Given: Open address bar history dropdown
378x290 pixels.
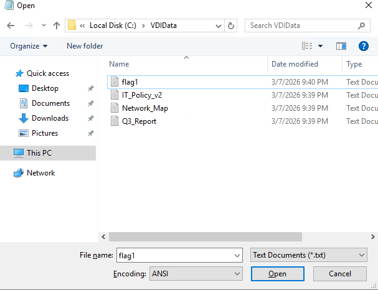Looking at the screenshot, I should tap(219, 26).
